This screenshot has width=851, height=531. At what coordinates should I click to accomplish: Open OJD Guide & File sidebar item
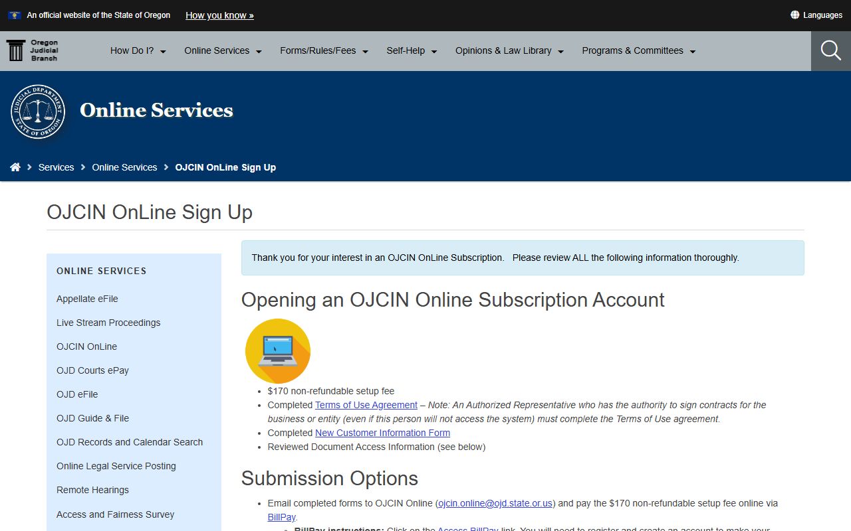(x=92, y=418)
